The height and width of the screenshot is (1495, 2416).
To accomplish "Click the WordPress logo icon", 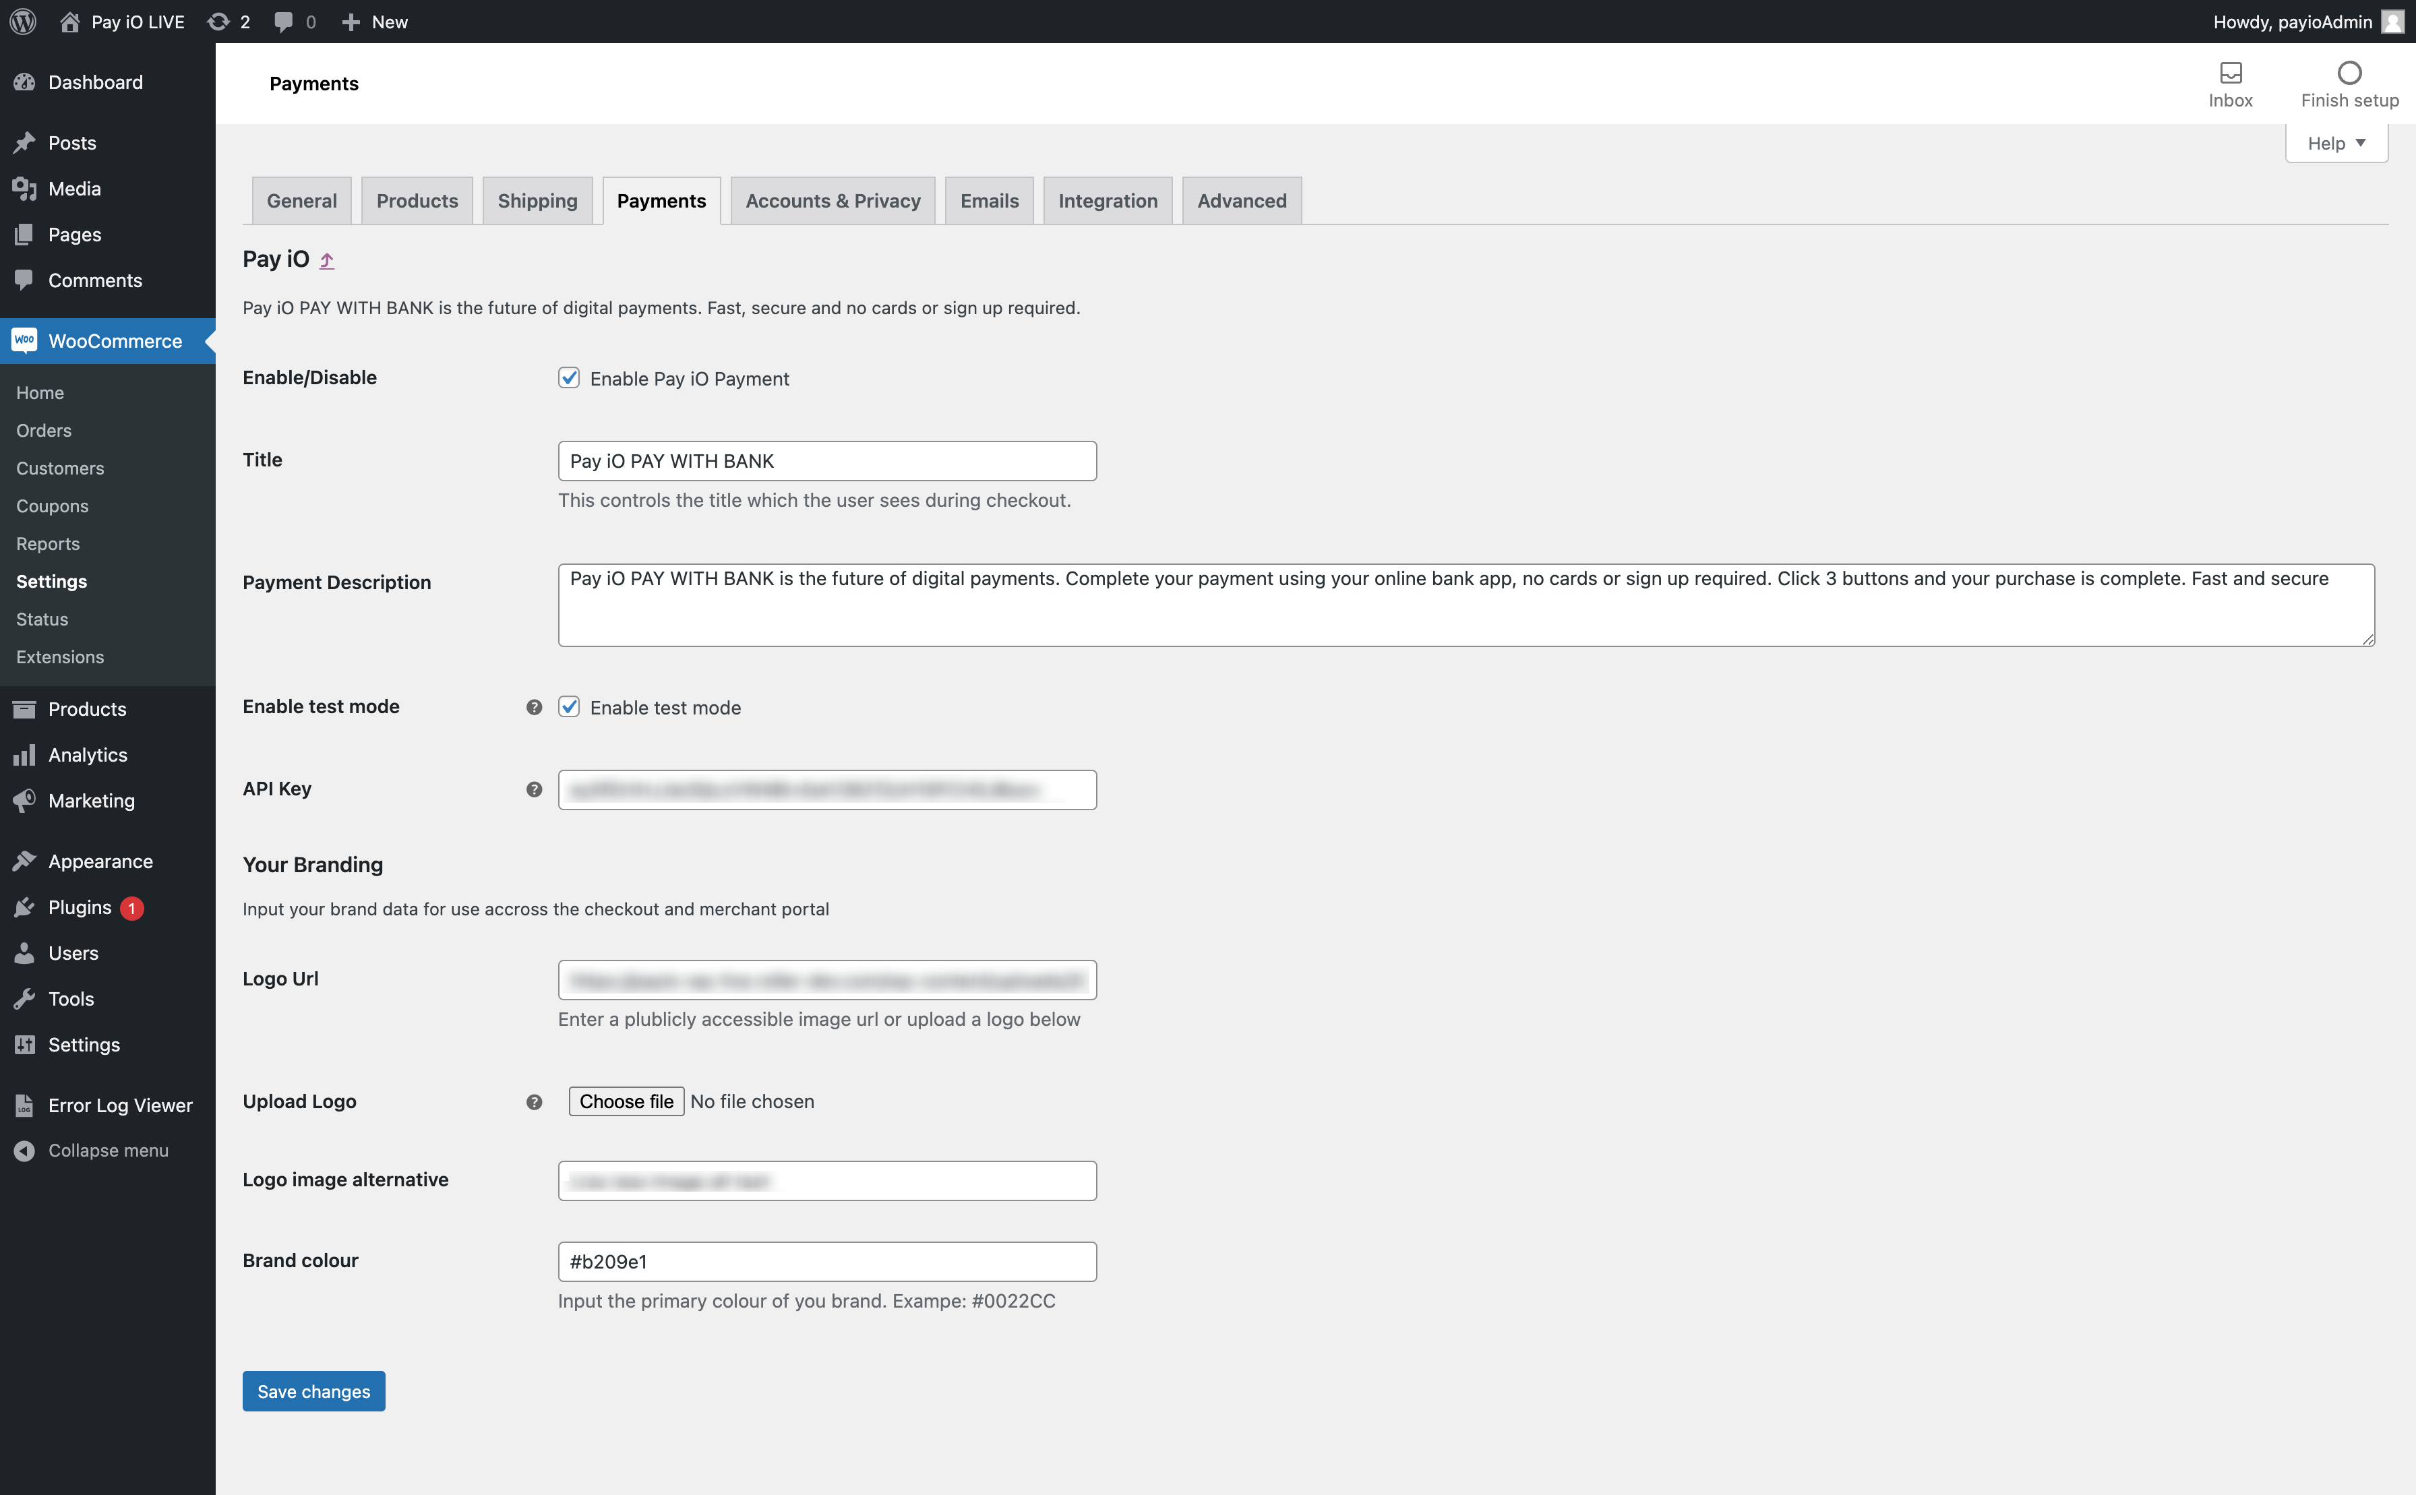I will (x=23, y=21).
